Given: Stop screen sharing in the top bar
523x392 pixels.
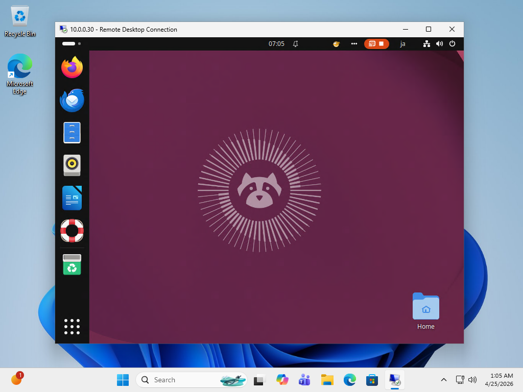Looking at the screenshot, I should 381,44.
